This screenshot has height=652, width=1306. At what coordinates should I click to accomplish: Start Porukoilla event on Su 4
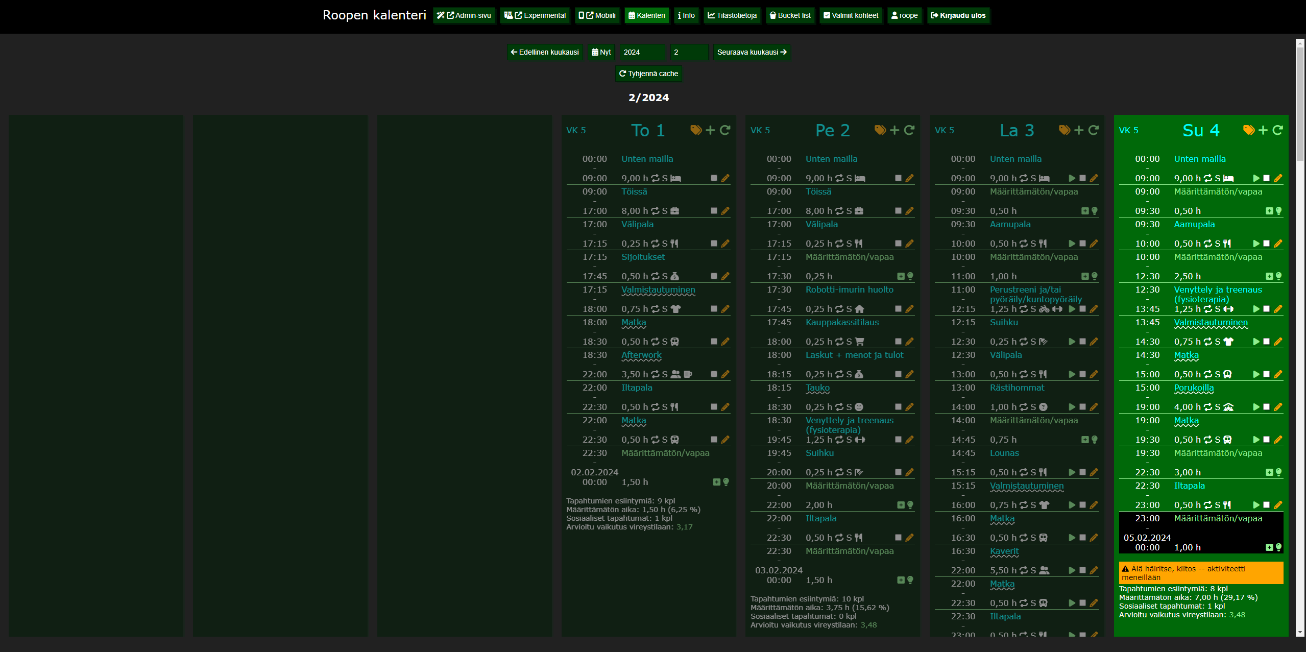coord(1256,407)
